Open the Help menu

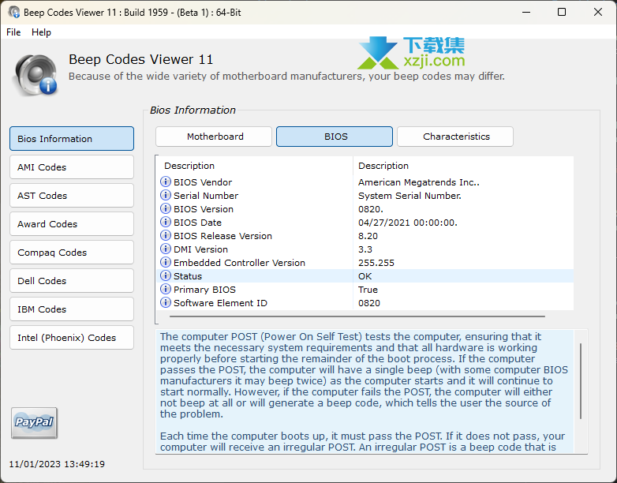click(x=41, y=32)
